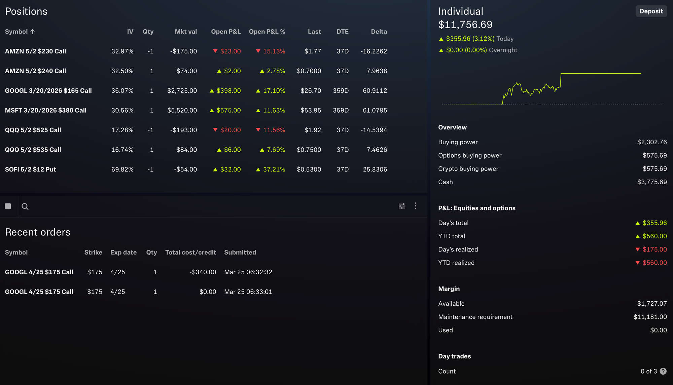This screenshot has width=673, height=385.
Task: Click the YTD total $560.00 value
Action: tap(651, 236)
